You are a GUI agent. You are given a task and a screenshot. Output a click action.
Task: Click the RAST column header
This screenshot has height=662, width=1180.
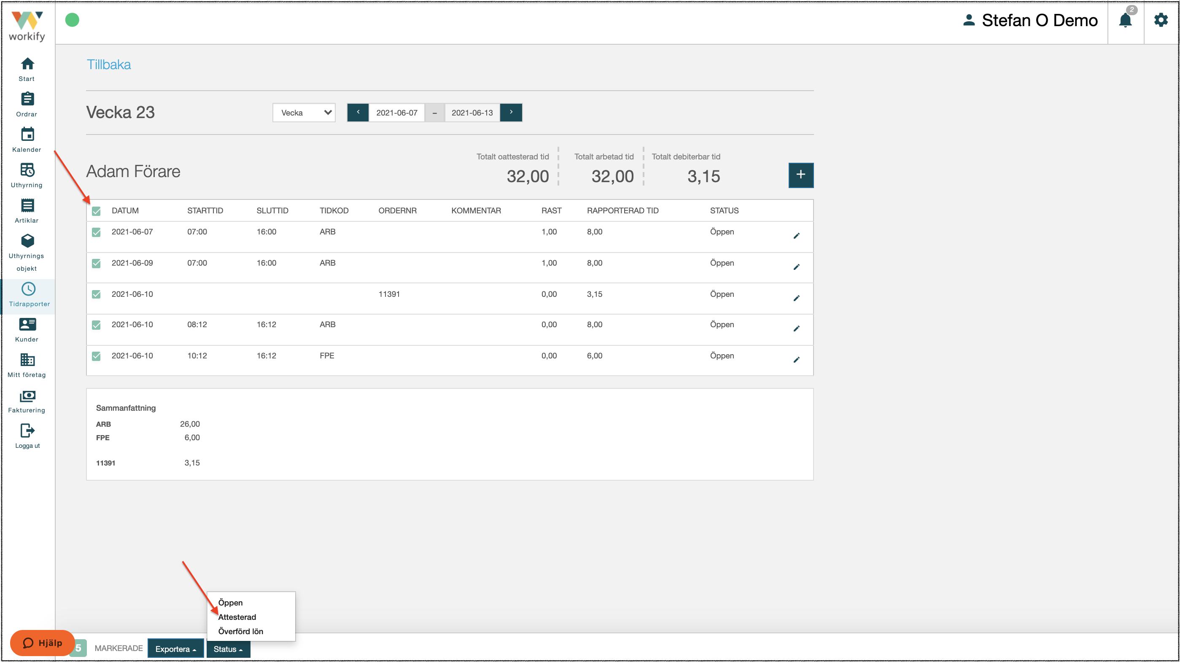pos(551,210)
